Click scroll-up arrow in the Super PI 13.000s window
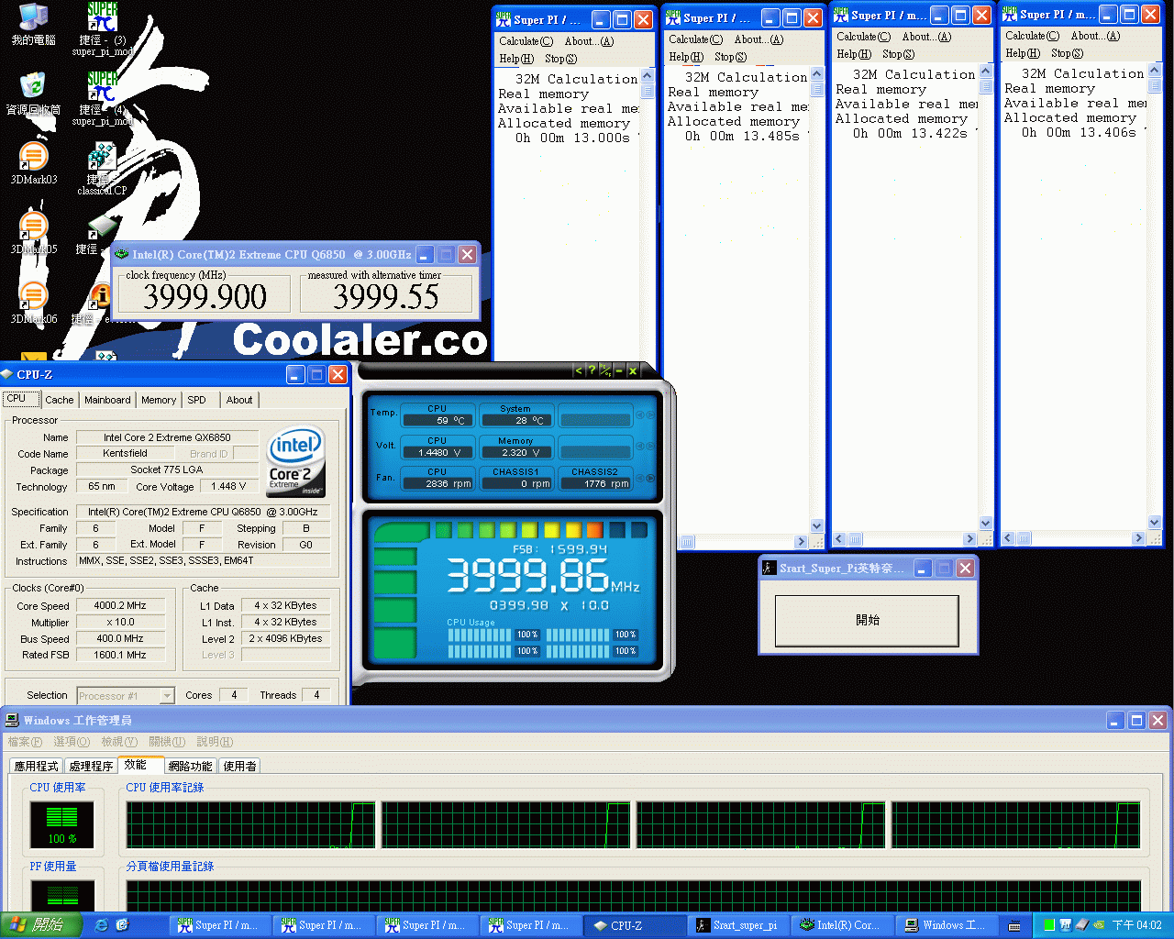The height and width of the screenshot is (939, 1174). (x=648, y=75)
